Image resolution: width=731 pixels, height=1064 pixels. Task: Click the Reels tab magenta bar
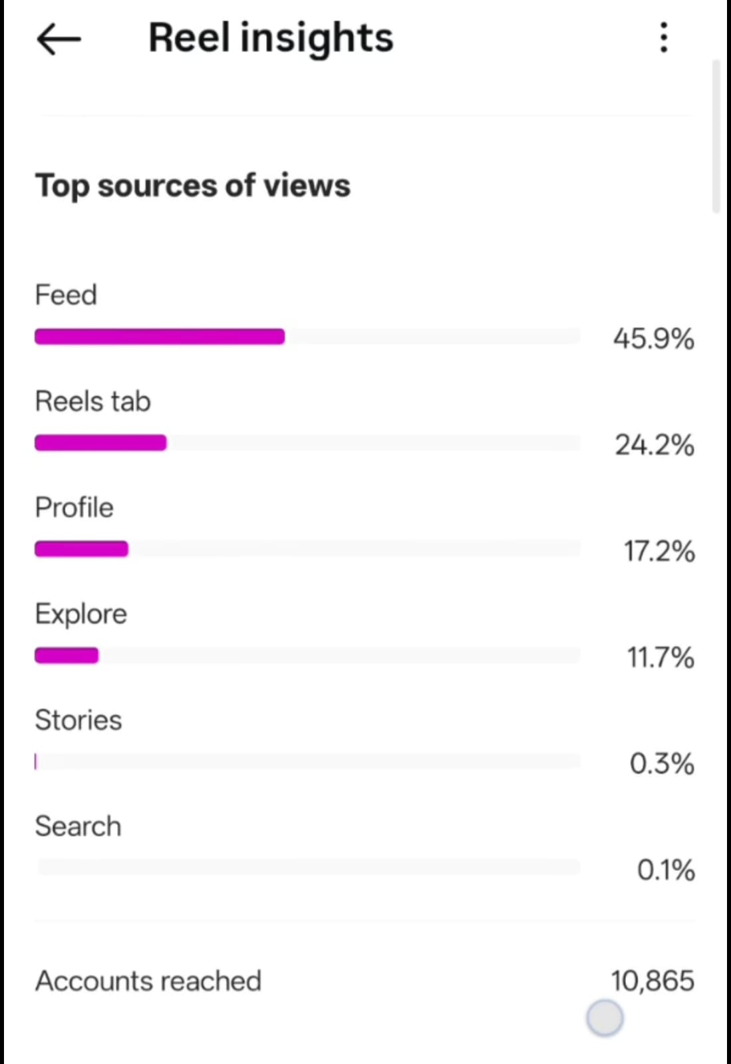coord(100,443)
